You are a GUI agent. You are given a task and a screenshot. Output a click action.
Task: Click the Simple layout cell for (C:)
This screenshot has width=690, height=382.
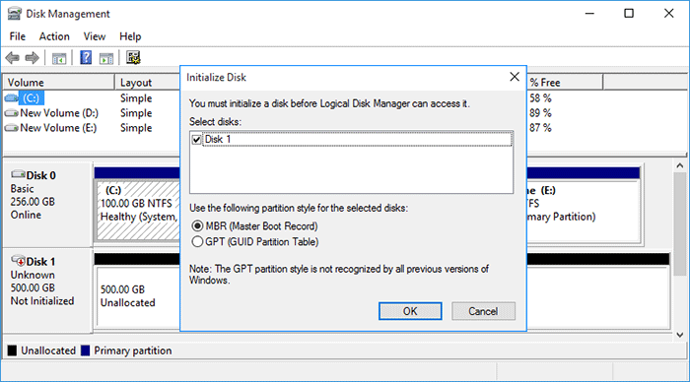tap(136, 98)
